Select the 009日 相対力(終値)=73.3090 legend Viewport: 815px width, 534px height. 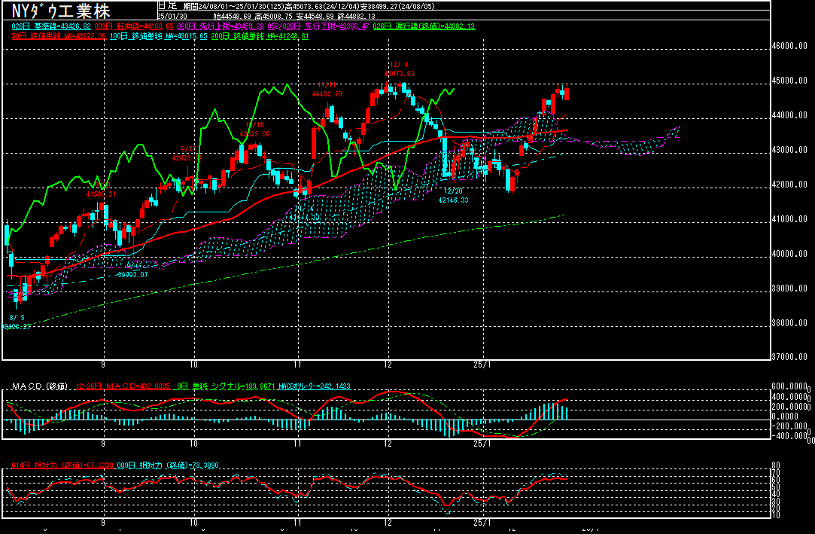tap(168, 465)
